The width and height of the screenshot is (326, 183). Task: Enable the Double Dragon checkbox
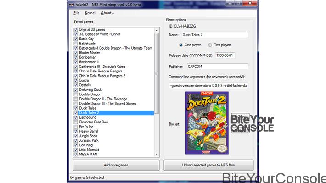pyautogui.click(x=76, y=94)
